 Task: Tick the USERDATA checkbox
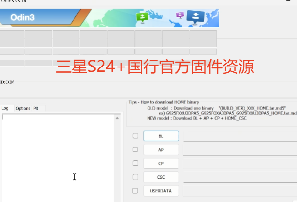tap(135, 190)
